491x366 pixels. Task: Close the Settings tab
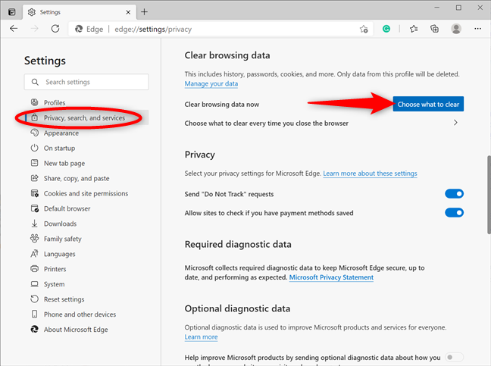coord(128,12)
